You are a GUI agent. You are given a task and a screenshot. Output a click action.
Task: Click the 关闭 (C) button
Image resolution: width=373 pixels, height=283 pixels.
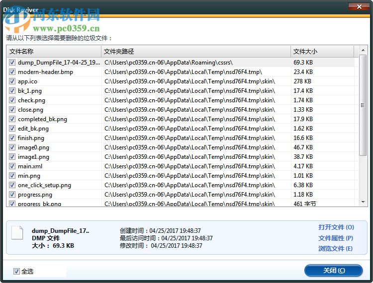(334, 271)
